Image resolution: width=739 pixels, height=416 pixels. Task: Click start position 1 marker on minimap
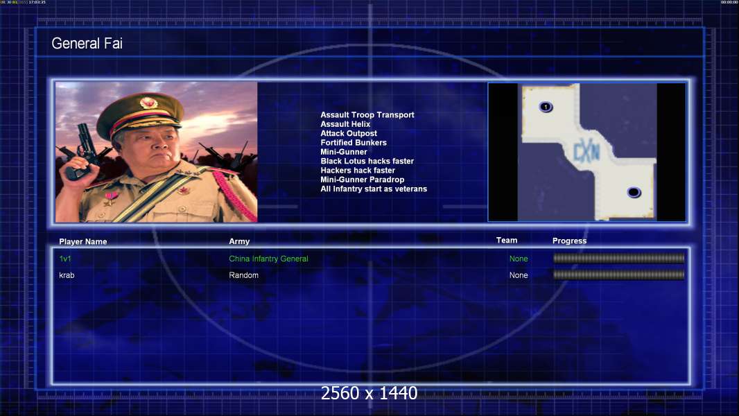(x=546, y=107)
